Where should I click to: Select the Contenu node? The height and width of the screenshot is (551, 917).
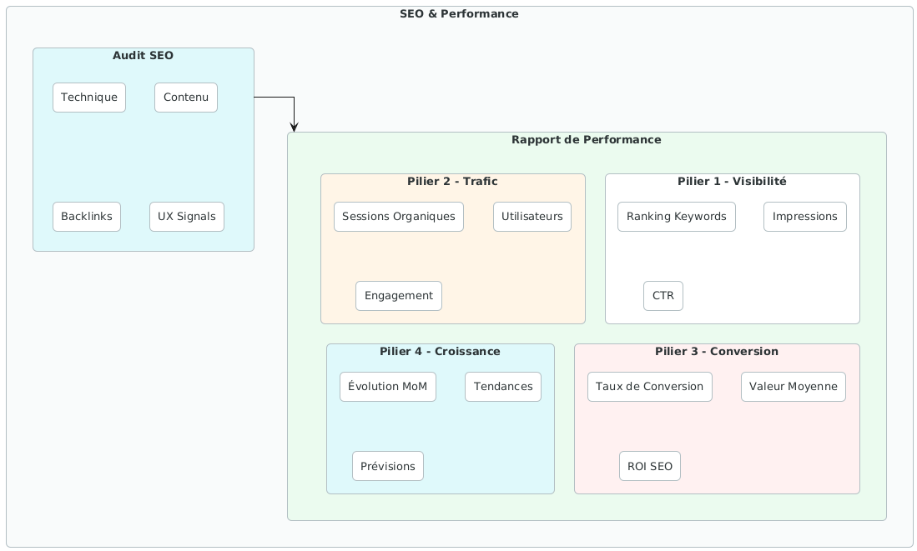[186, 98]
